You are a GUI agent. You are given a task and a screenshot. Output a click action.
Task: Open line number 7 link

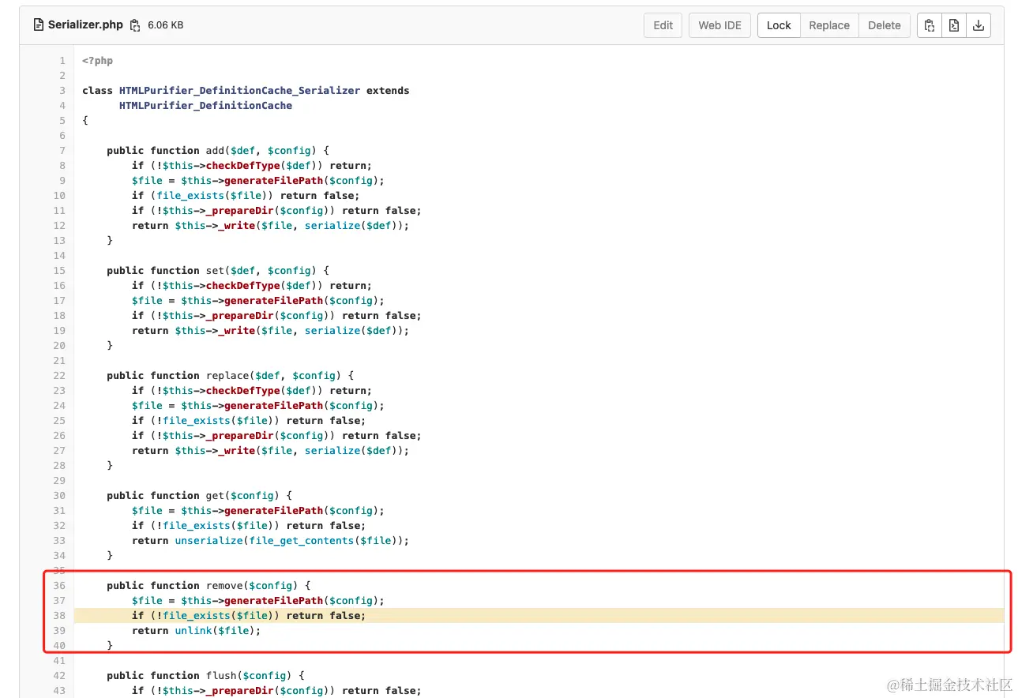point(62,151)
